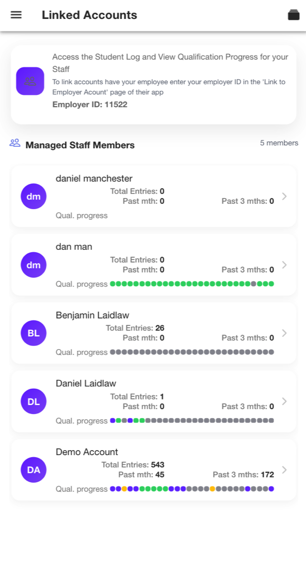Open Daniel Laidlaw via right chevron
306x580 pixels.
pyautogui.click(x=284, y=401)
